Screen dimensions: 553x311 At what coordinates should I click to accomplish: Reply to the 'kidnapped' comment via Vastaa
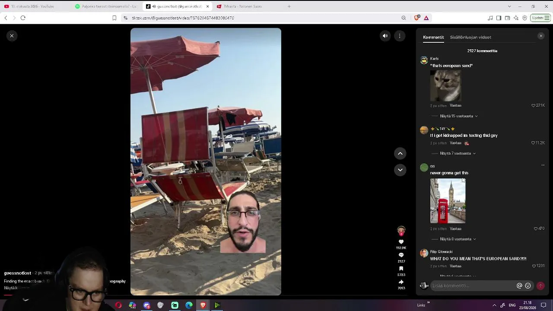pos(455,143)
